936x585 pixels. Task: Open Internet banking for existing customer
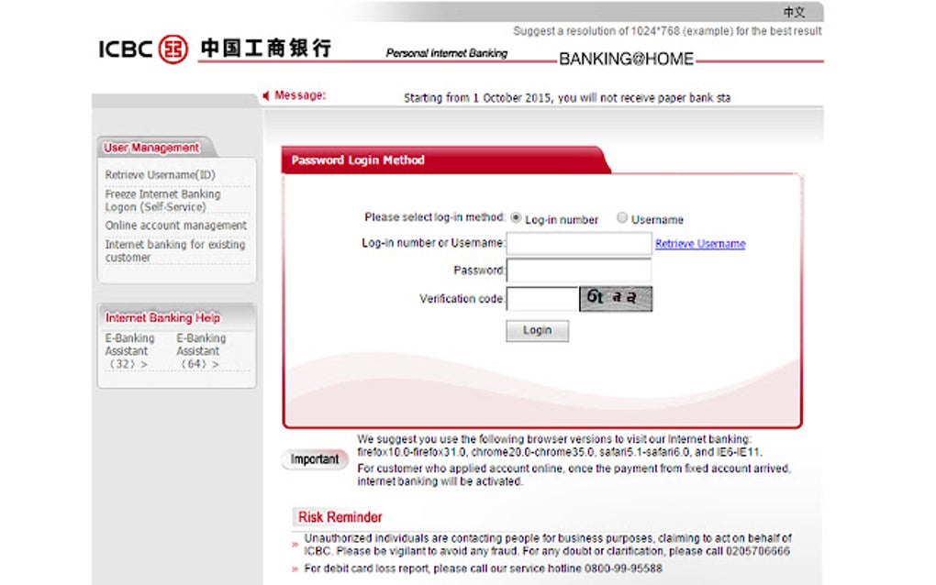click(173, 251)
